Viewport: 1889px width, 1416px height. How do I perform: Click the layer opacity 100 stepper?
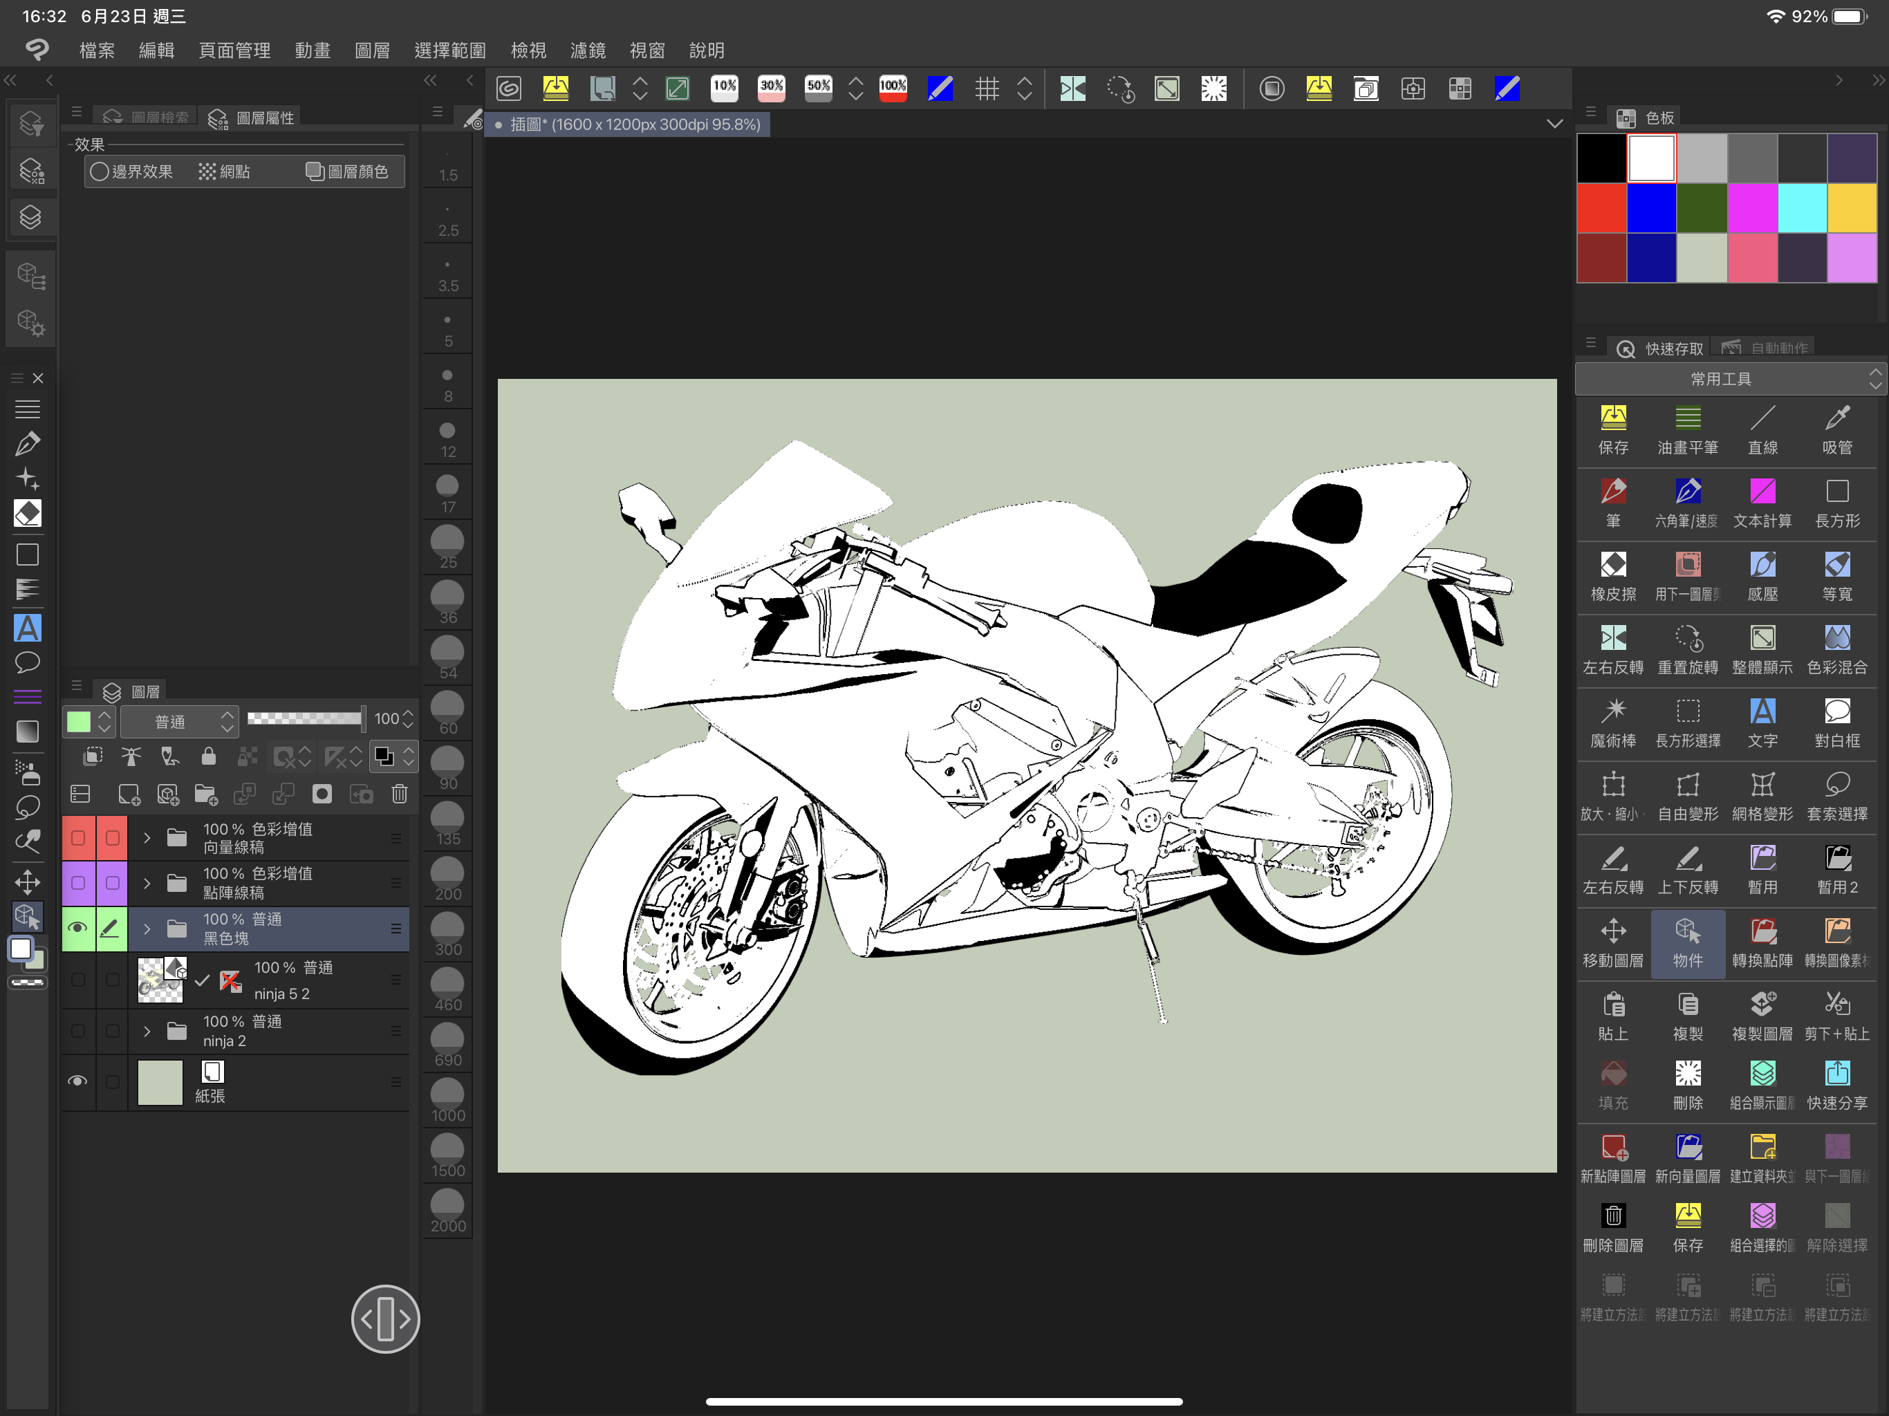pyautogui.click(x=408, y=719)
